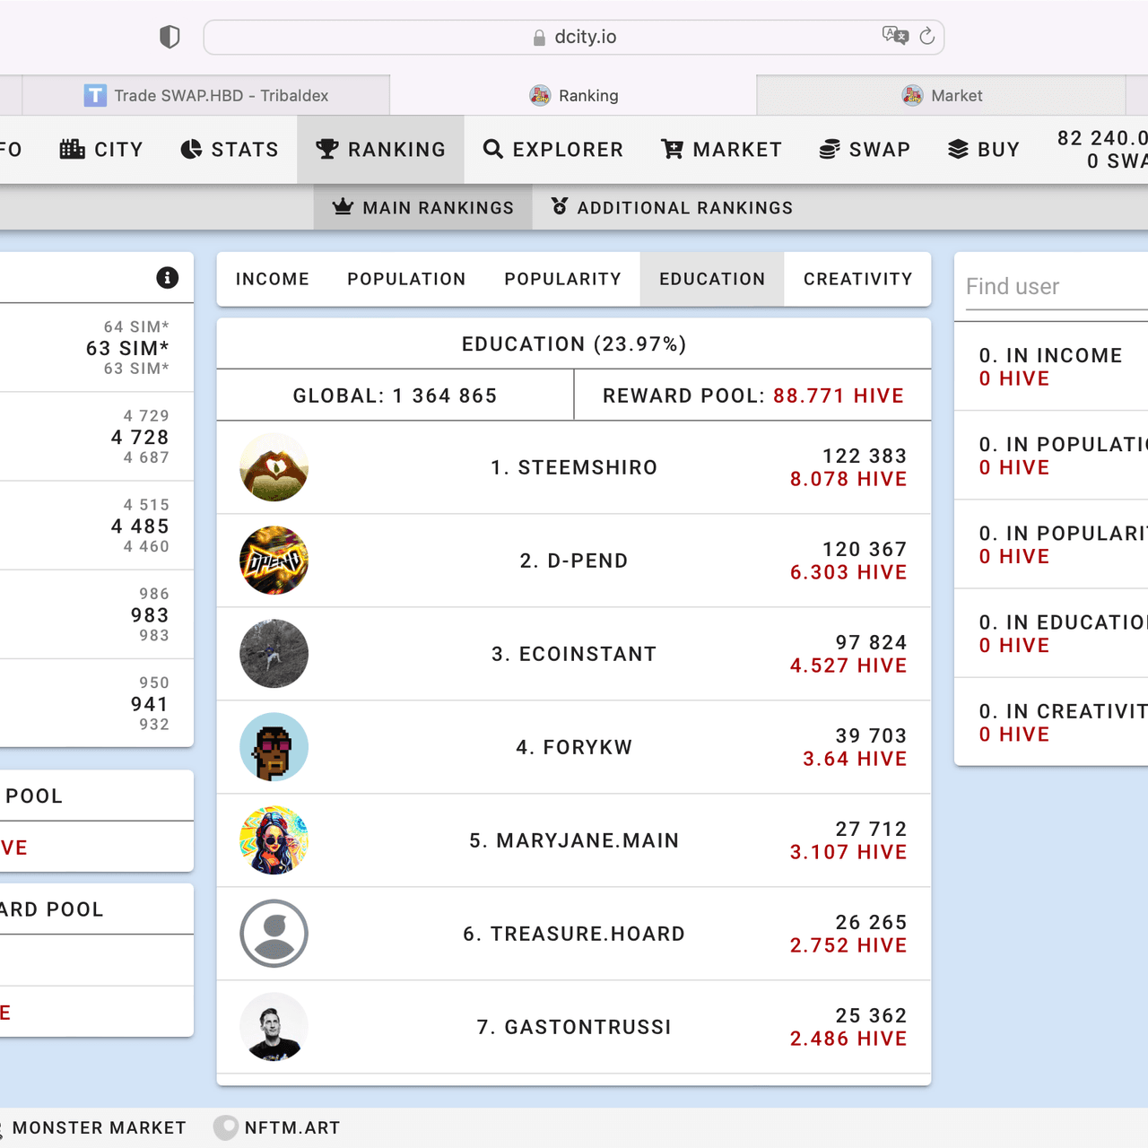1148x1148 pixels.
Task: Select the Population ranking tab
Action: click(407, 279)
